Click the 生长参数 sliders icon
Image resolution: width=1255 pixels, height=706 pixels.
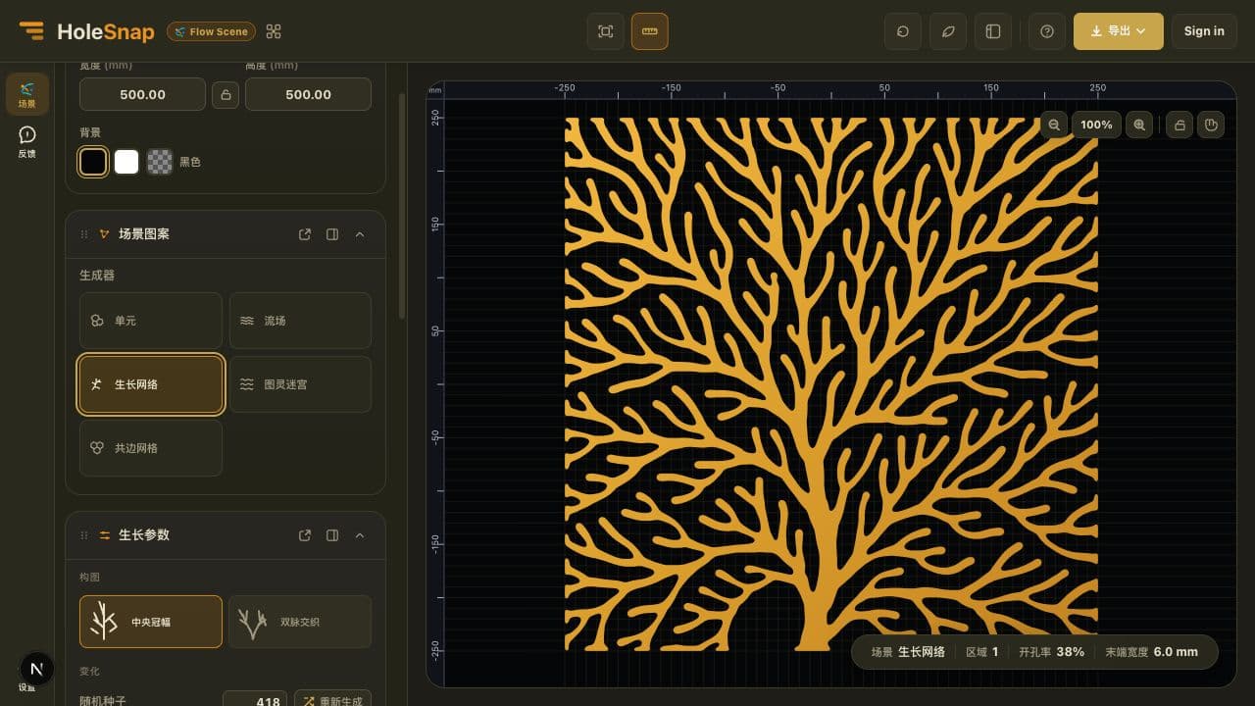105,535
